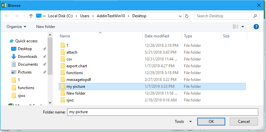This screenshot has height=132, width=266.
Task: Click the Up one level arrow
Action: tap(31, 16)
